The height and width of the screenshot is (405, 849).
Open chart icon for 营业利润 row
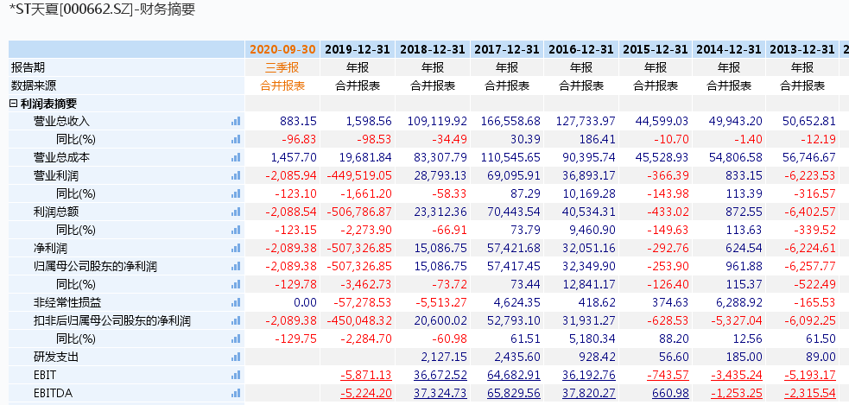236,175
